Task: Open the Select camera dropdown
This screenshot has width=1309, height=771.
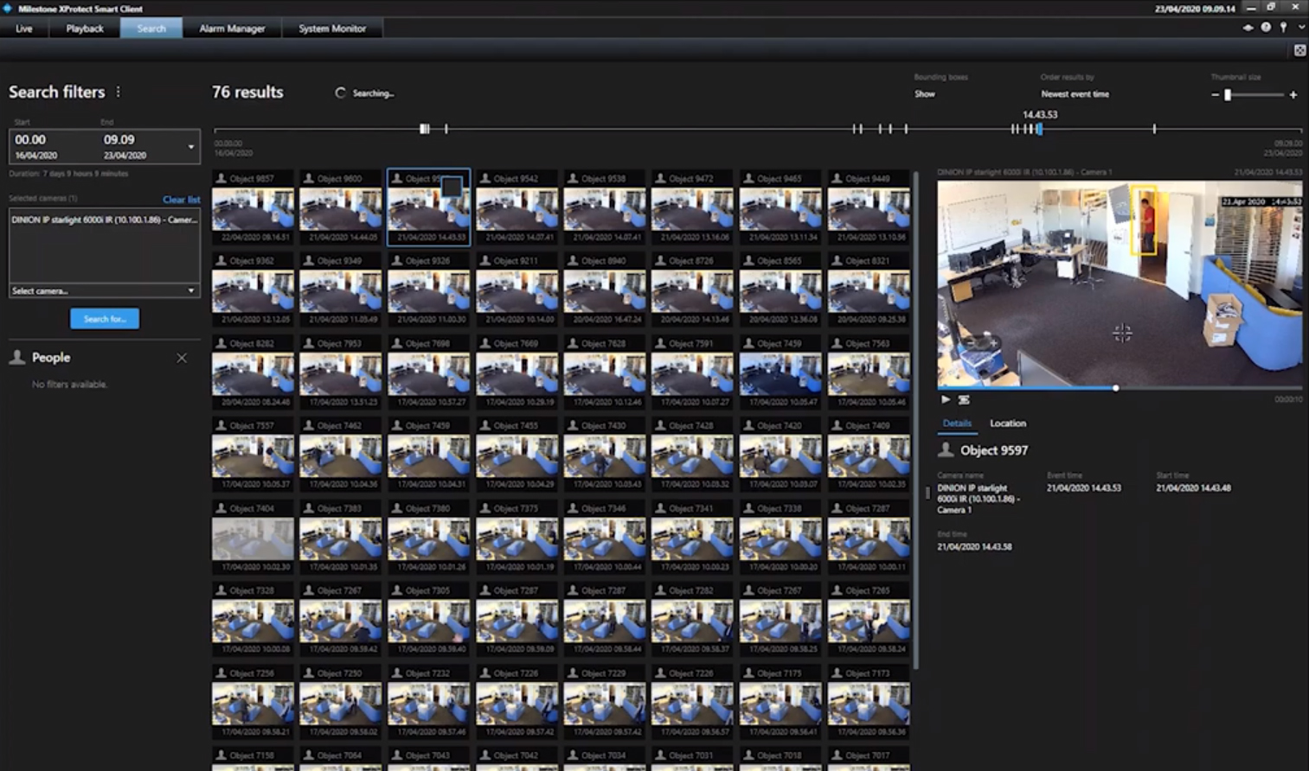Action: click(104, 291)
